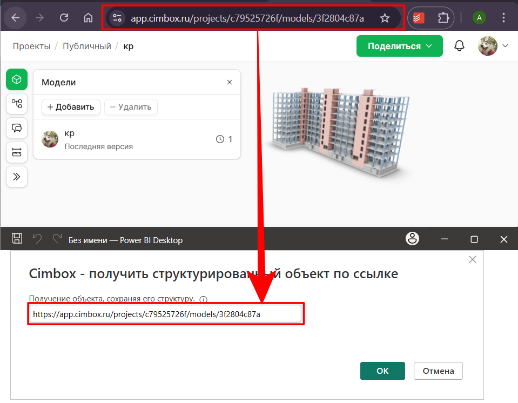Reload the Cimbox page
This screenshot has width=518, height=403.
pyautogui.click(x=64, y=18)
